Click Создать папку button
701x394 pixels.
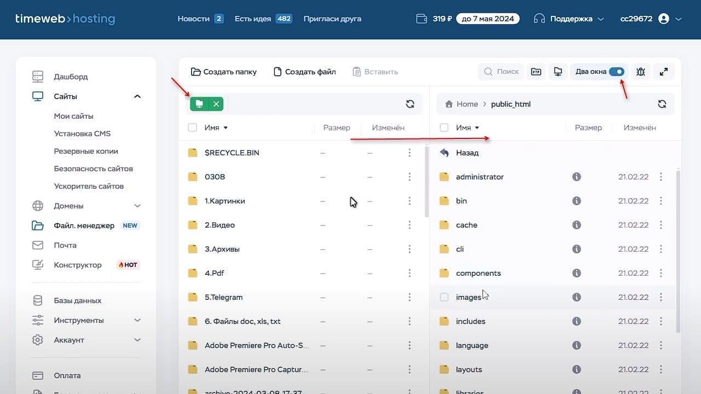tap(223, 72)
